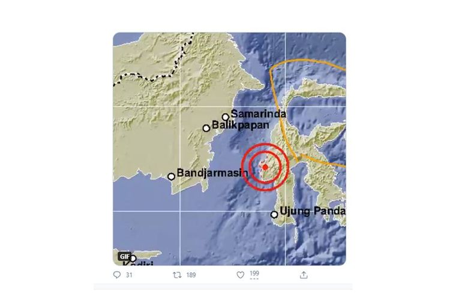The image size is (450, 300).
Task: Retweet using the retweet arrows icon
Action: pos(177,275)
